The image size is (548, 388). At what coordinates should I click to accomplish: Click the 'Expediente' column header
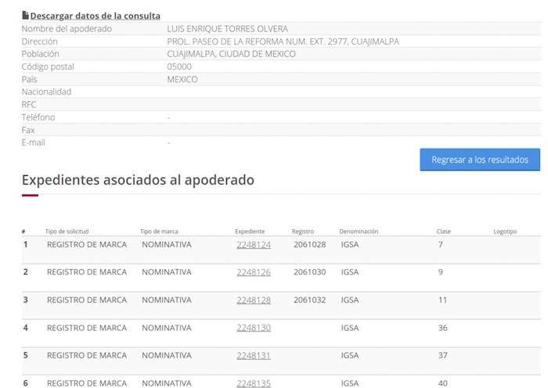coord(250,232)
